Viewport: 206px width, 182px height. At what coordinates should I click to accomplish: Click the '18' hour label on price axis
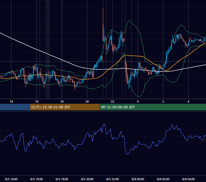(x=62, y=102)
